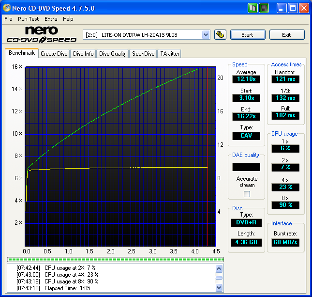Click the Random access time 121 ms
Image resolution: width=312 pixels, height=297 pixels.
[285, 79]
